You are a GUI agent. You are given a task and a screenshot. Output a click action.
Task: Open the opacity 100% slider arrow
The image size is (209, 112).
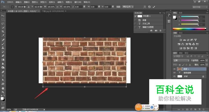tap(207, 61)
